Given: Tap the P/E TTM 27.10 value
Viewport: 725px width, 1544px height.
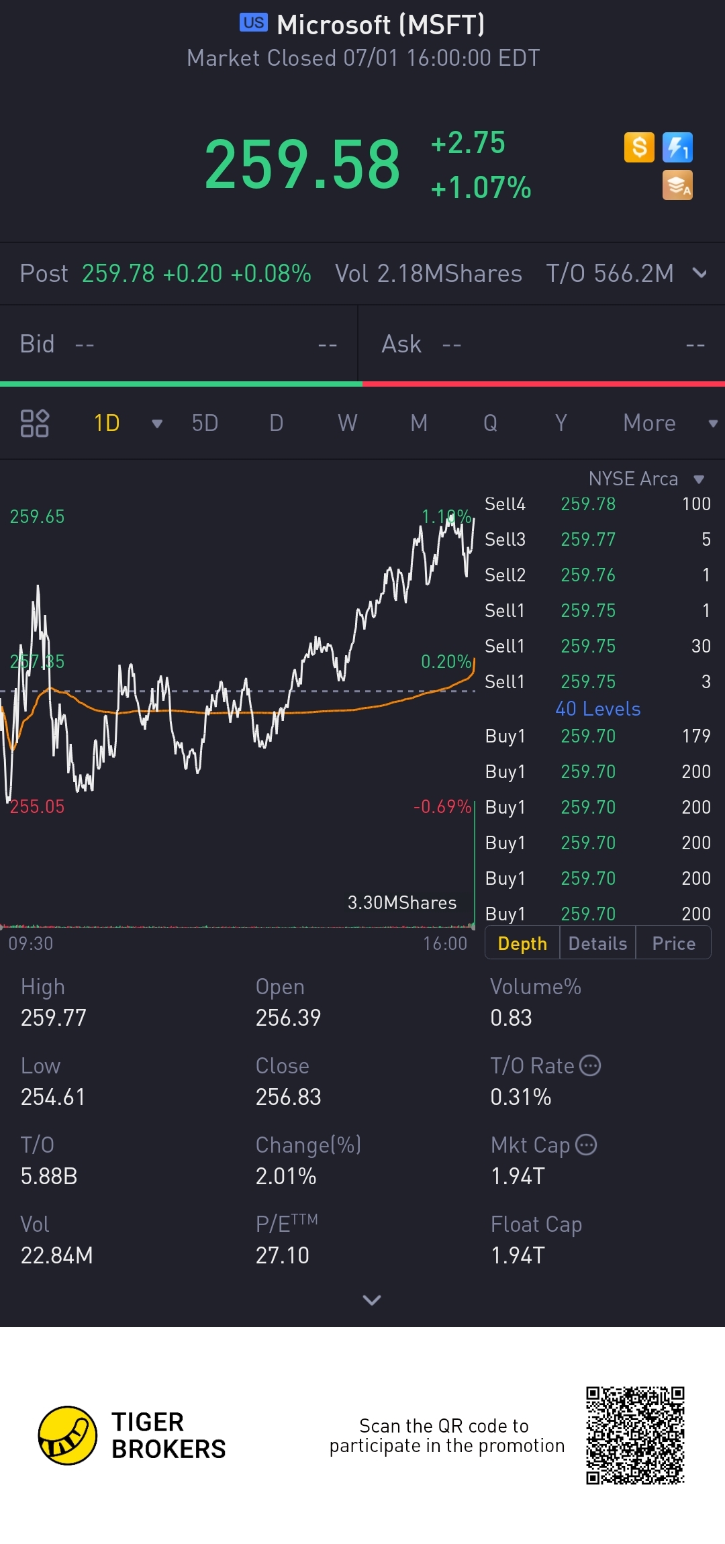Looking at the screenshot, I should click(282, 1255).
